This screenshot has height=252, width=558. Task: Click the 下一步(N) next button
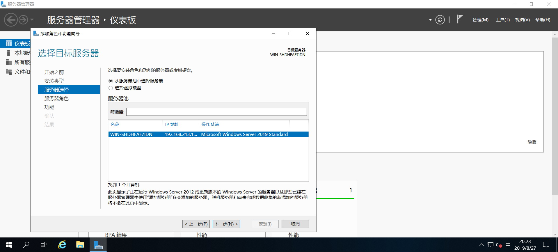pos(226,224)
